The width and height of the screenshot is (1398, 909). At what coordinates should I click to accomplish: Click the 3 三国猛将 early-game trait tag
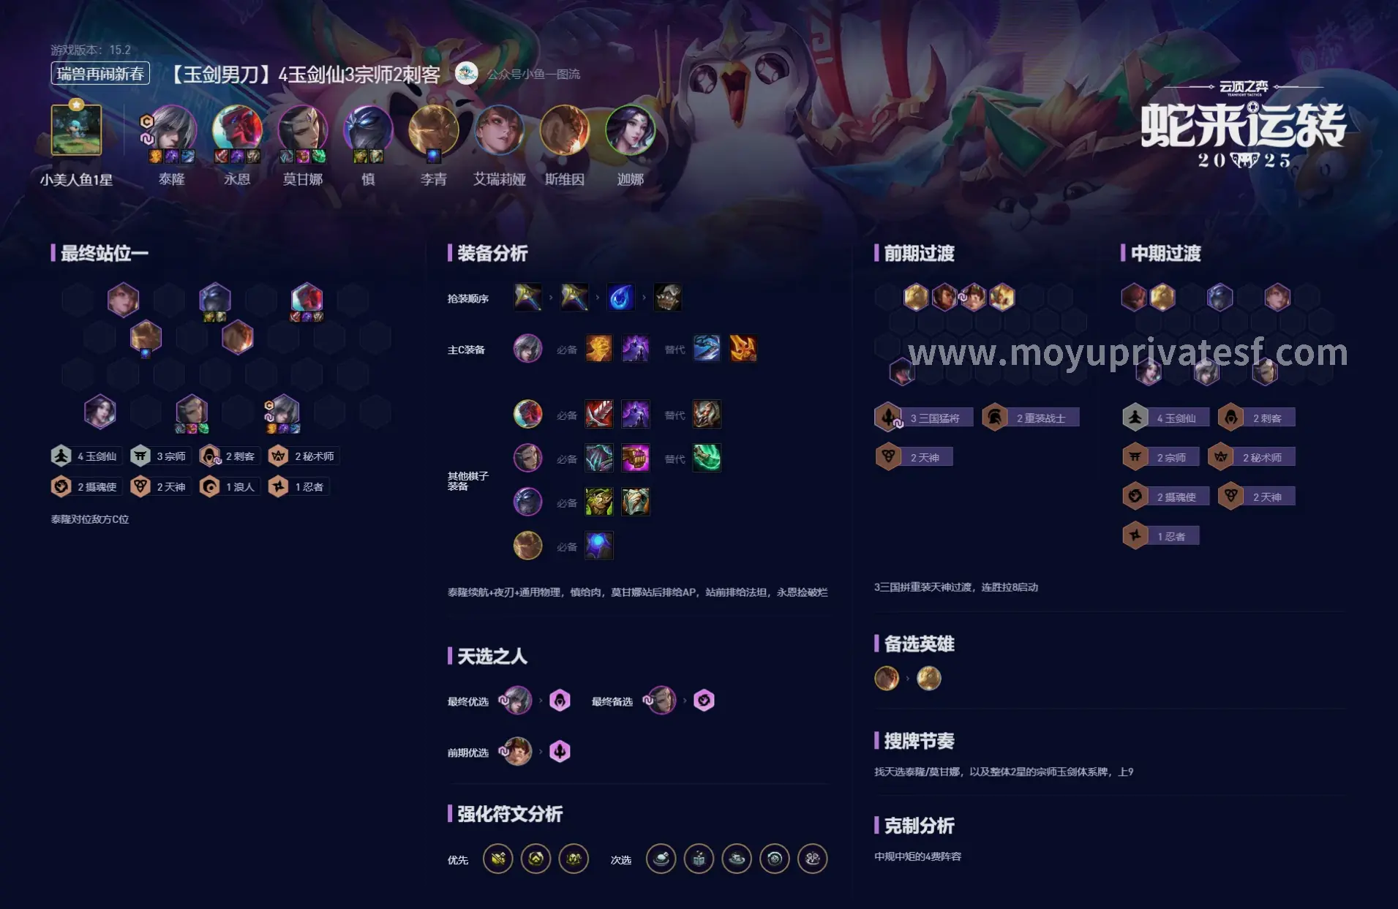923,418
